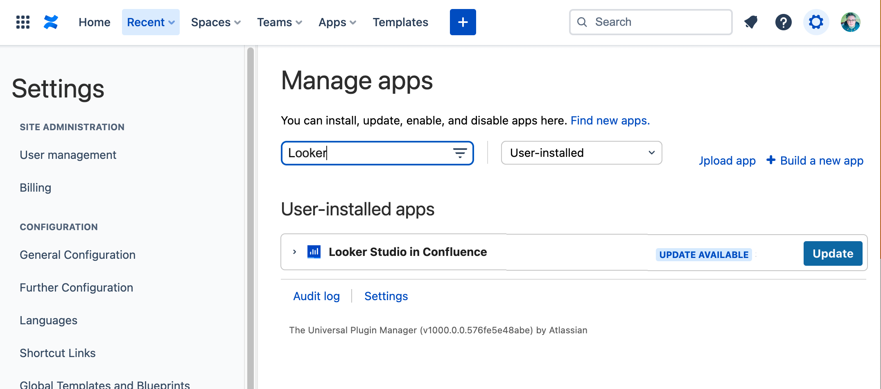Follow the Find new apps link
Image resolution: width=881 pixels, height=389 pixels.
click(x=610, y=121)
